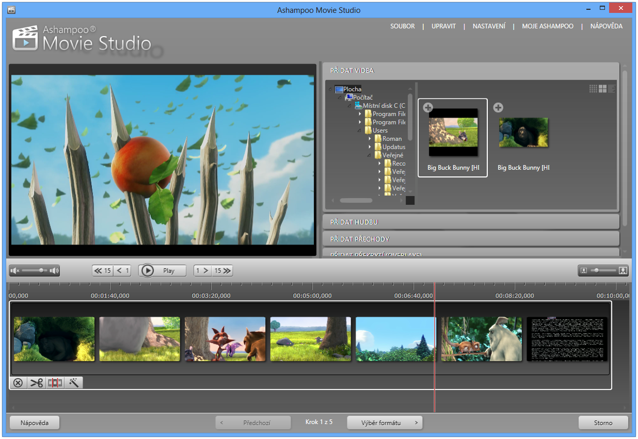Screen dimensions: 638x439
Task: Select the scissors cut tool
Action: 37,383
